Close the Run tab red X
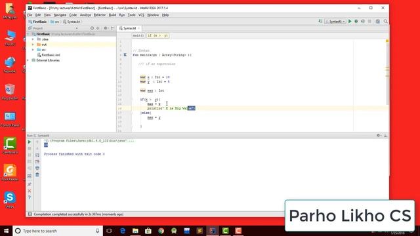Image resolution: width=420 pixels, height=236 pixels. [30, 191]
